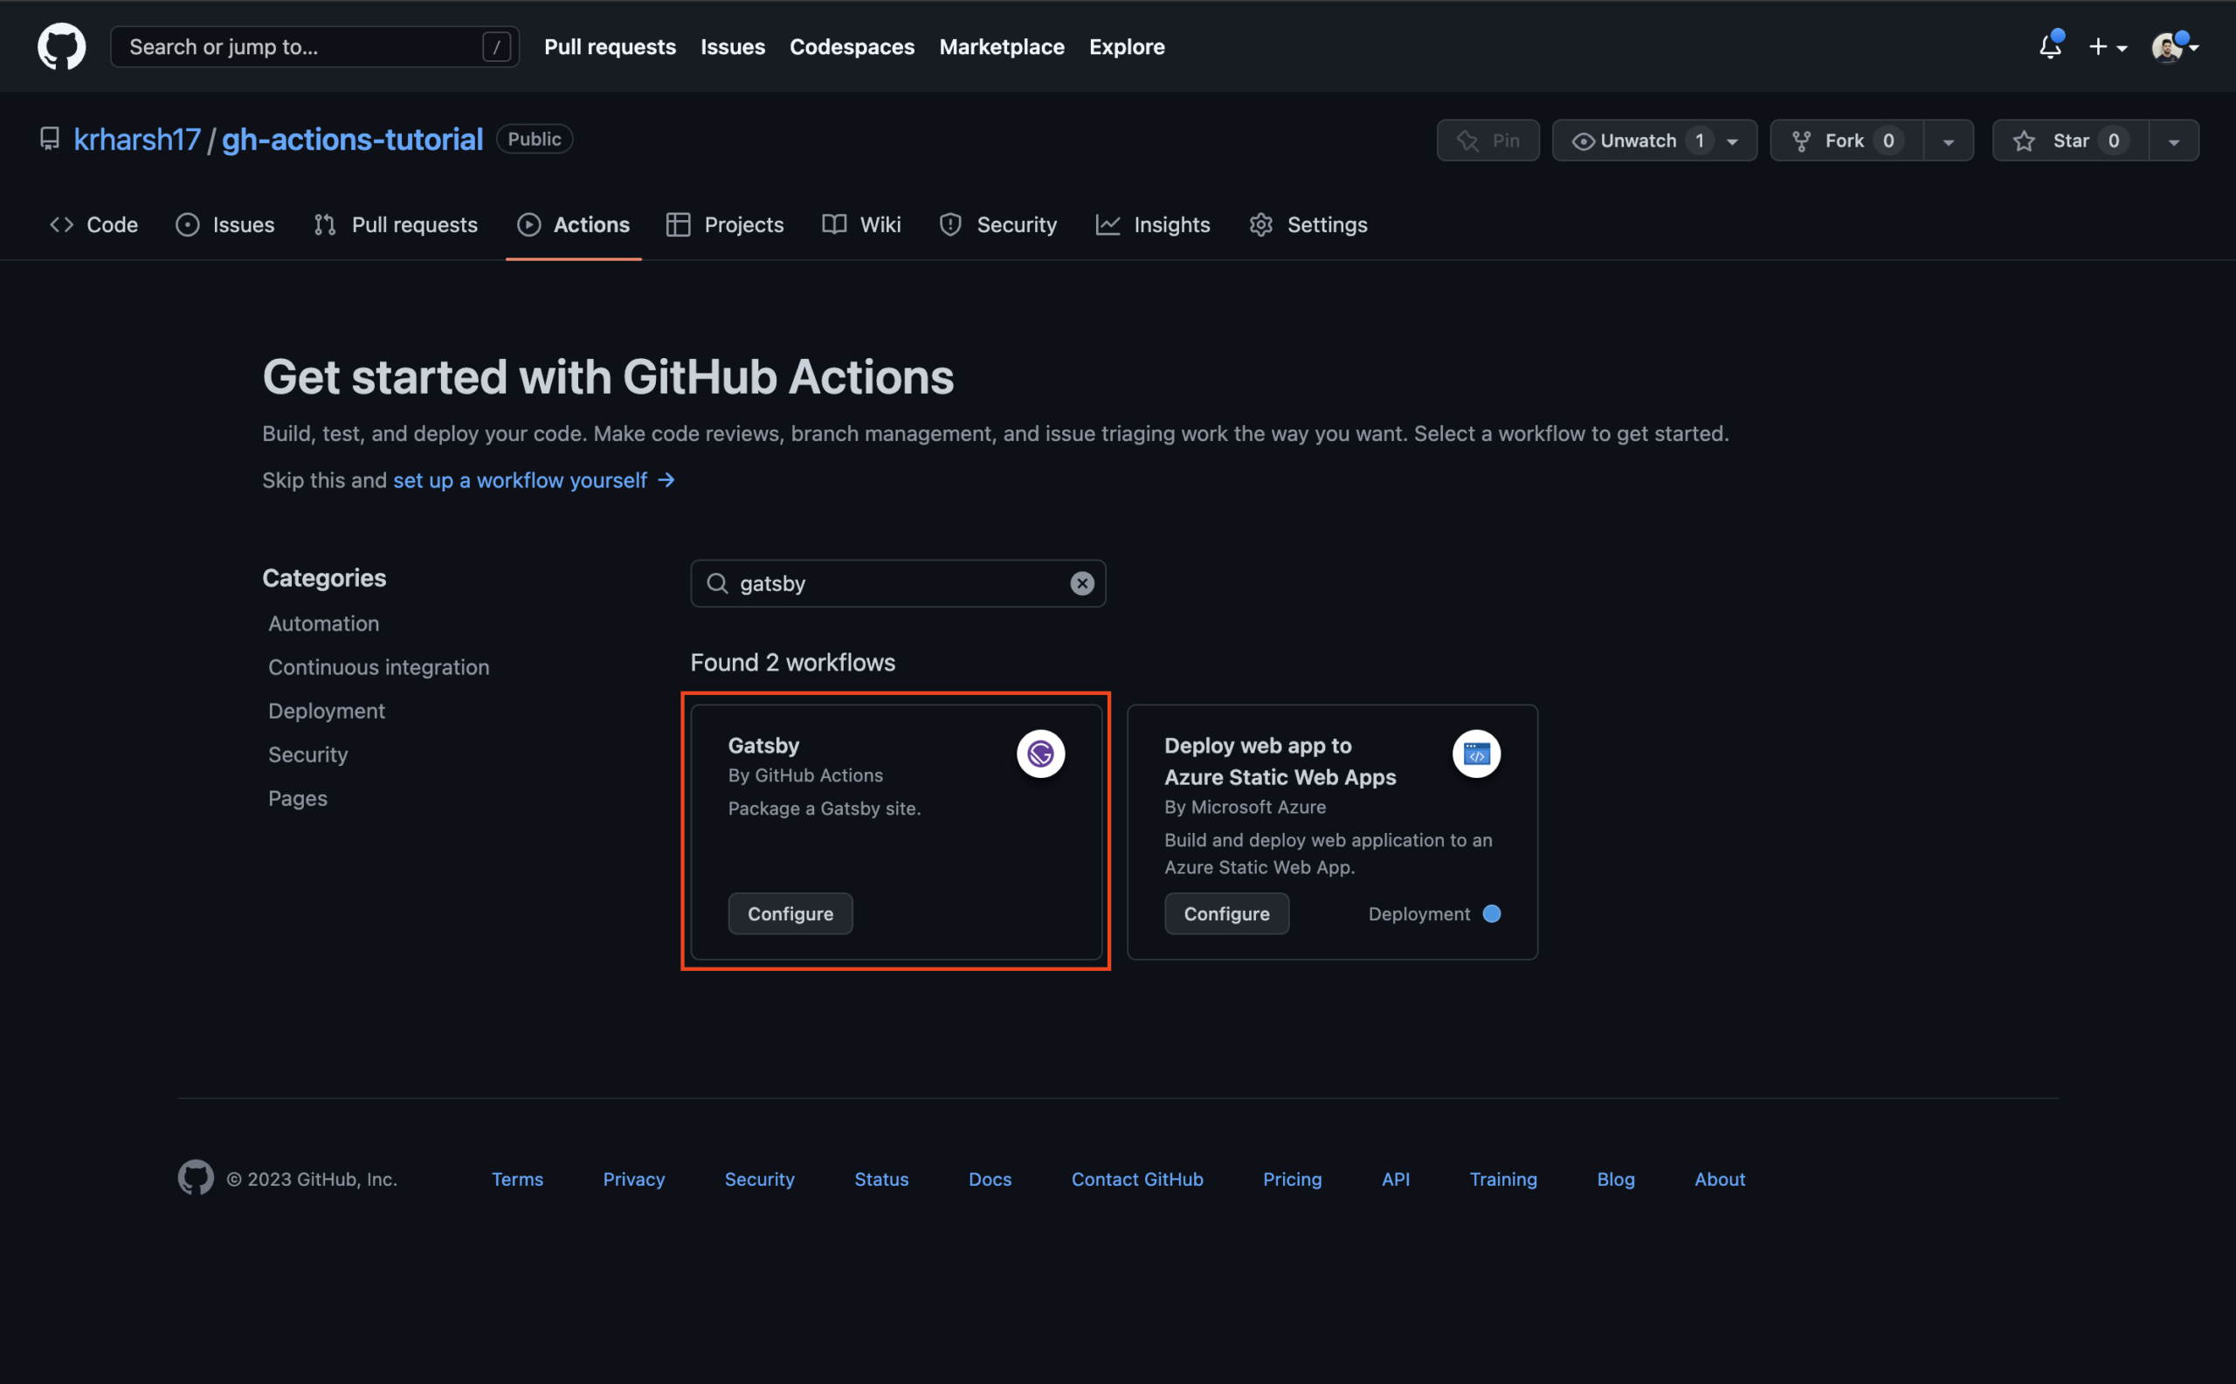Open the Code tab

tap(93, 224)
